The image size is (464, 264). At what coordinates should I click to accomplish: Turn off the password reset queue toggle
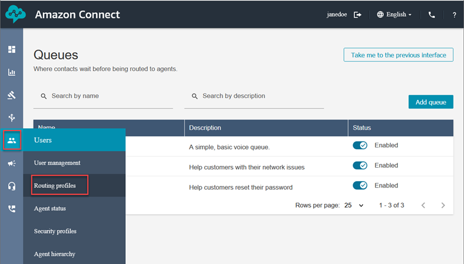coord(360,186)
